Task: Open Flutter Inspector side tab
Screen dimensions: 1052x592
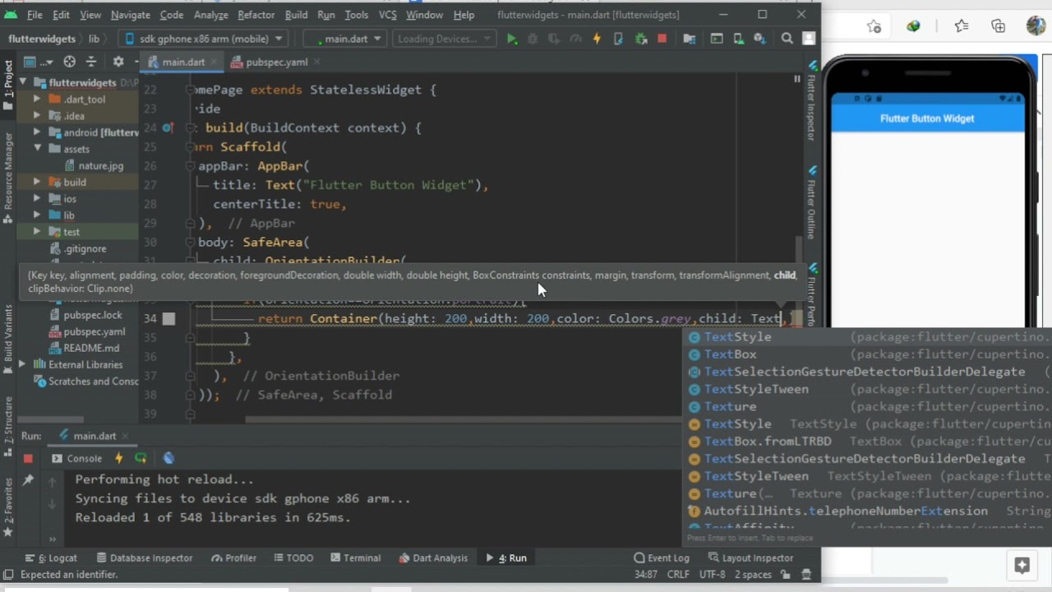Action: pyautogui.click(x=811, y=100)
